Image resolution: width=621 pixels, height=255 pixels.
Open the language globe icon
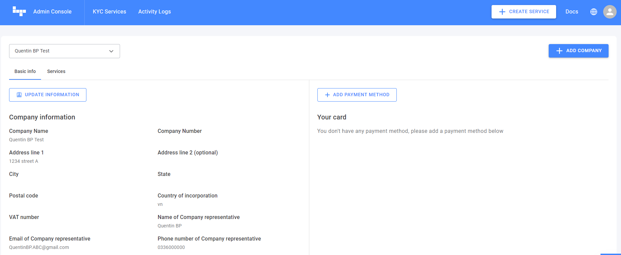[x=594, y=12]
